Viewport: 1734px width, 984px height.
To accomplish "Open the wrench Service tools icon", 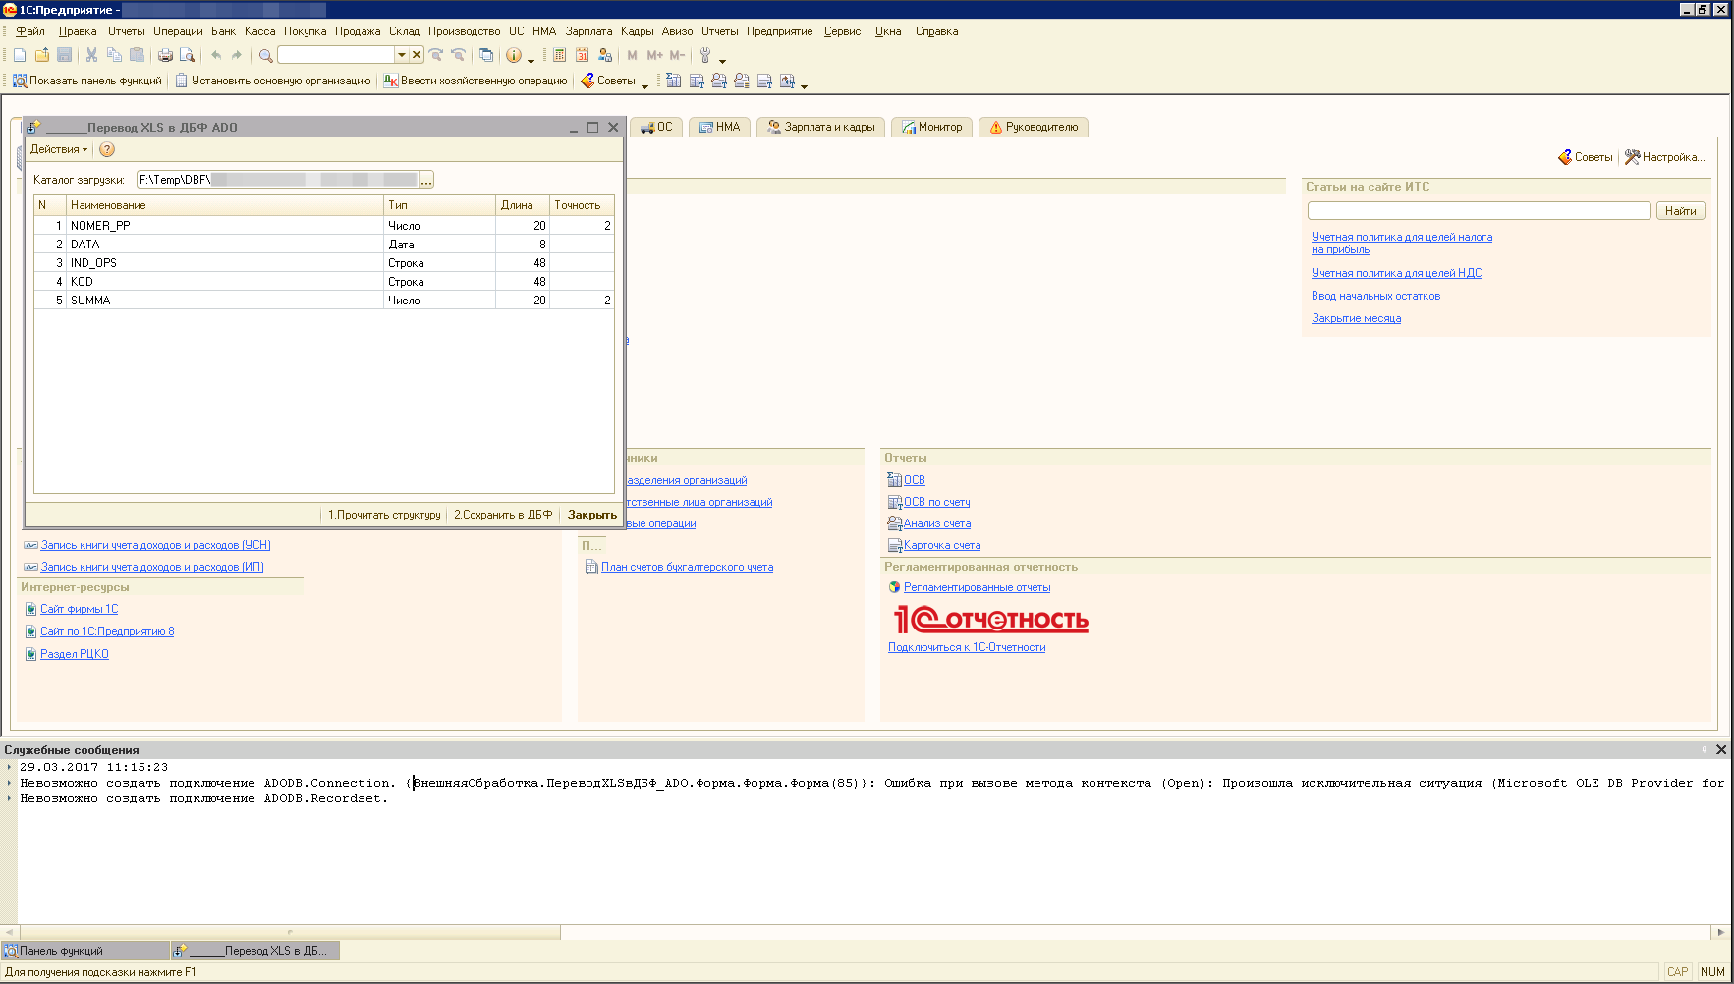I will pos(705,55).
